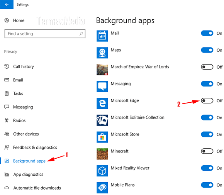Screen dimensions: 224x195
Task: Click the App diagnostics chart icon
Action: coord(7,174)
